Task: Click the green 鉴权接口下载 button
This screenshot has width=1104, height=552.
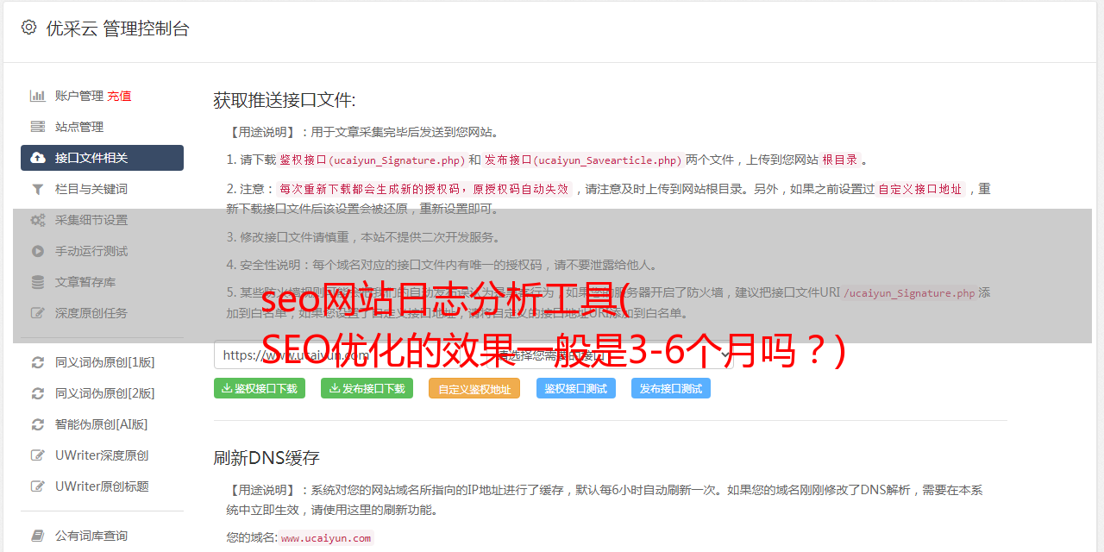Action: tap(260, 388)
